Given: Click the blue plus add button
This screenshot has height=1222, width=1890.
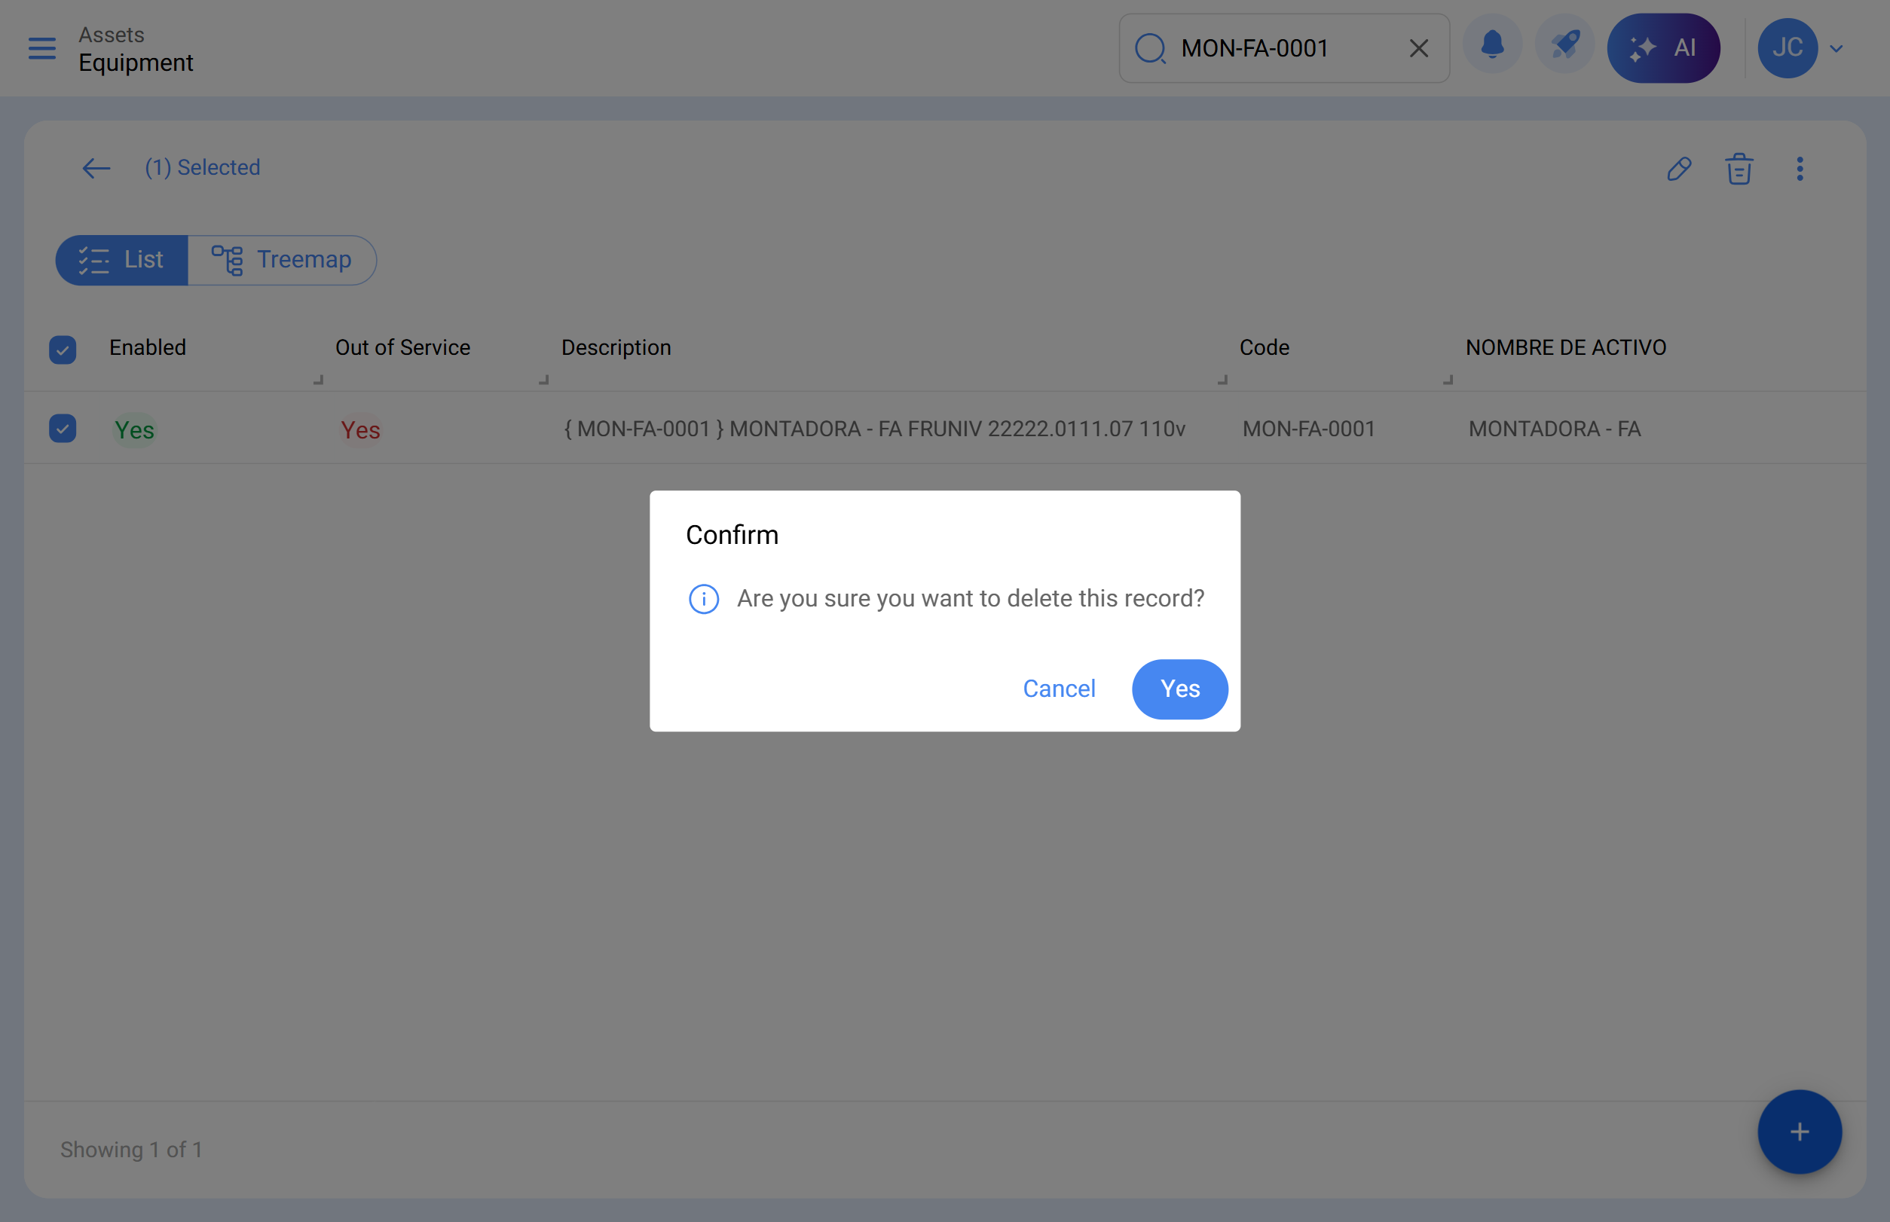Looking at the screenshot, I should pyautogui.click(x=1799, y=1132).
